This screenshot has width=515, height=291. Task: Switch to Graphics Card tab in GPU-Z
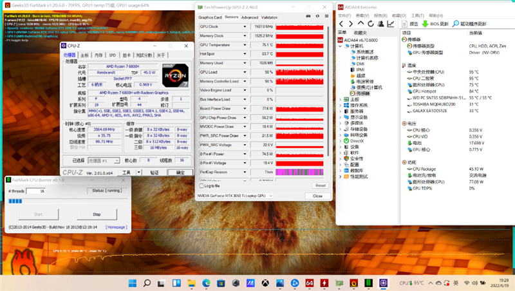point(210,17)
